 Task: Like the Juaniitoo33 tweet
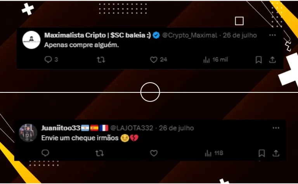154,153
